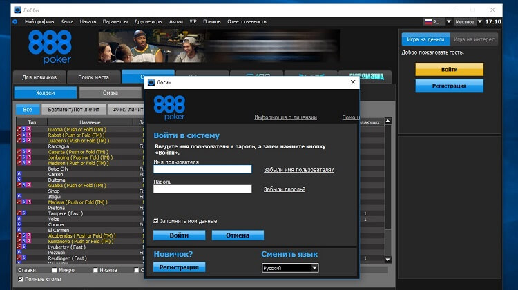Click the promotional banner with the players
This screenshot has width=518, height=290.
pos(220,46)
